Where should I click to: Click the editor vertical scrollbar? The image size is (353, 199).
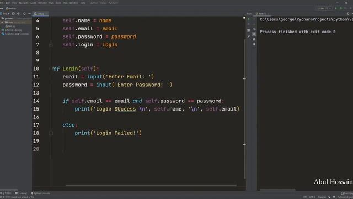pos(244,108)
